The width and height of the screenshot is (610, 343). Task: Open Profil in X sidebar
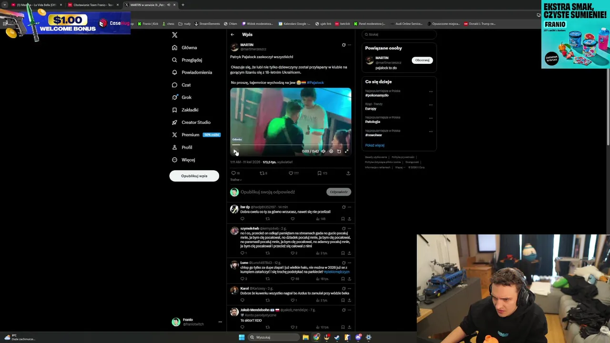coord(182,147)
